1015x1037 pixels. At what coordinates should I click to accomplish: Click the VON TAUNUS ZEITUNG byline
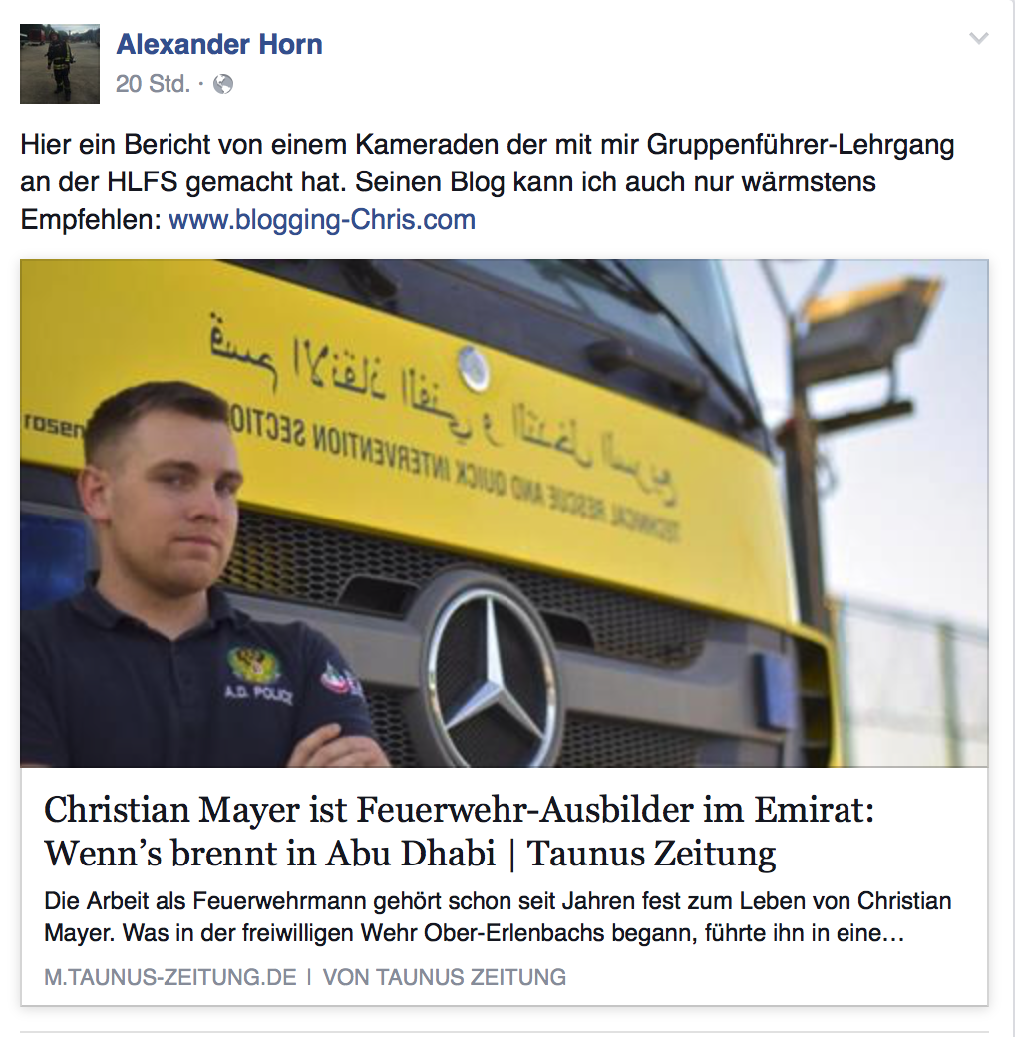click(x=445, y=977)
